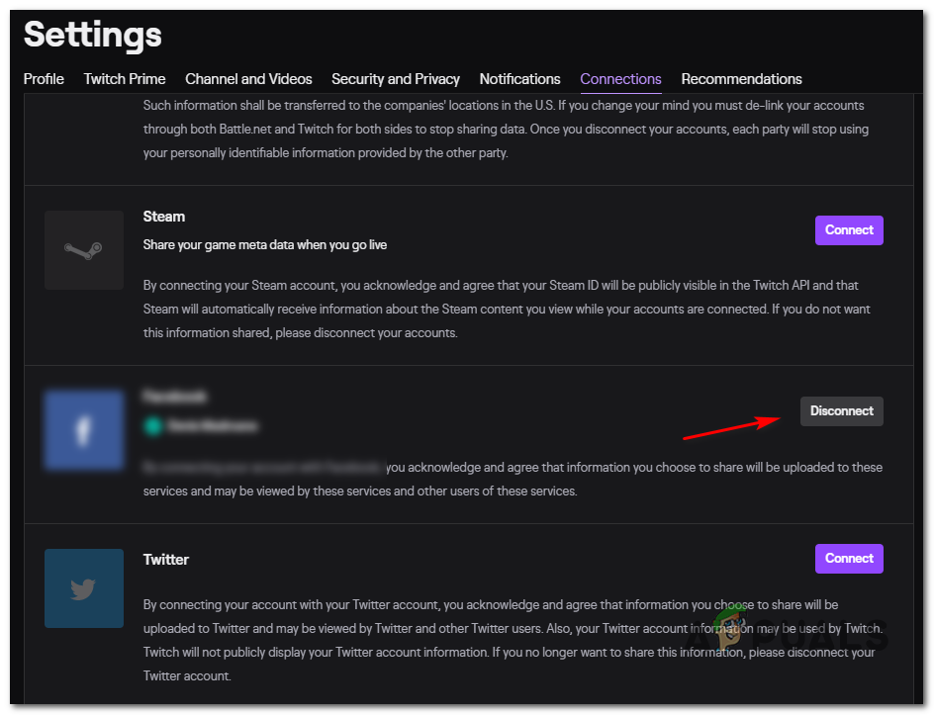Screen dimensions: 934x715
Task: Click the blurred Facebook section title
Action: pos(175,396)
